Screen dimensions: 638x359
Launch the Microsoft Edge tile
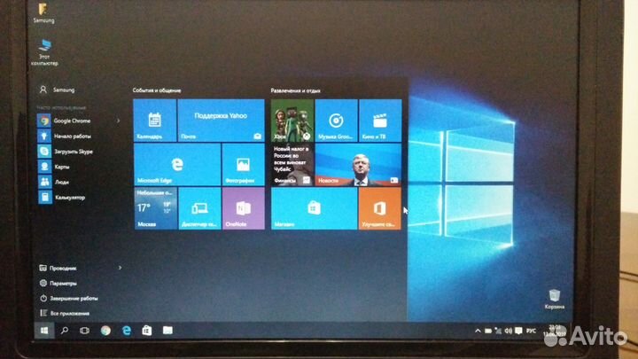coord(177,165)
